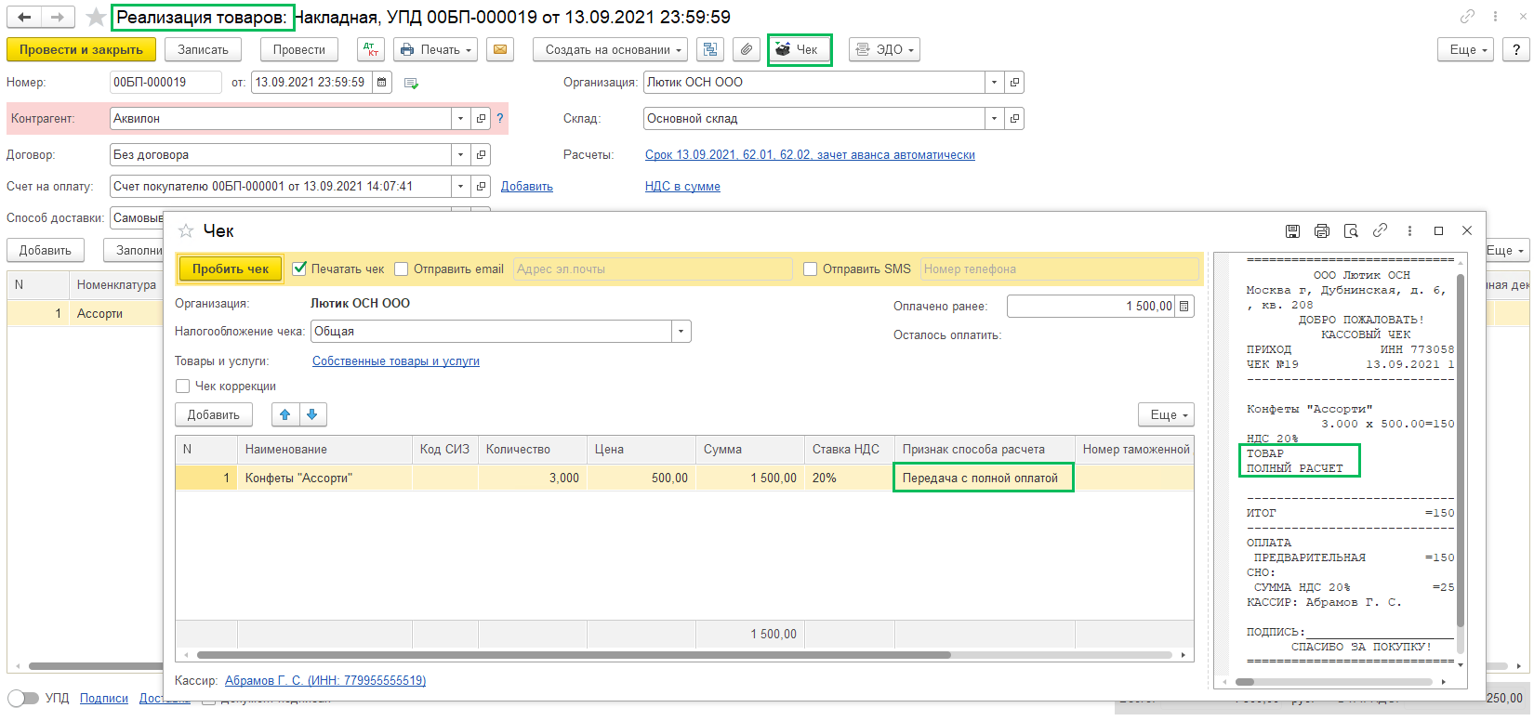Open the Создать на основании menu
Viewport: 1534px width, 721px height.
tap(609, 49)
